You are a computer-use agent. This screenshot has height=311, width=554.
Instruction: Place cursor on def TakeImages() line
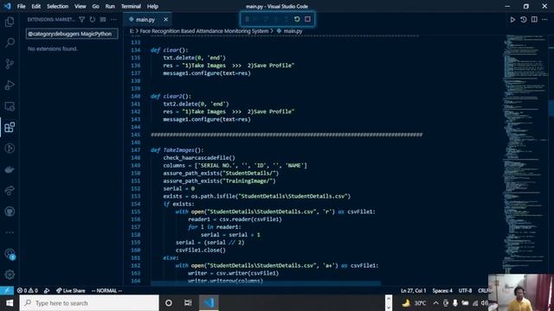pyautogui.click(x=177, y=150)
